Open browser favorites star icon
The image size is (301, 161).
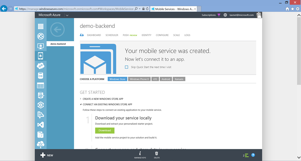coord(292,9)
